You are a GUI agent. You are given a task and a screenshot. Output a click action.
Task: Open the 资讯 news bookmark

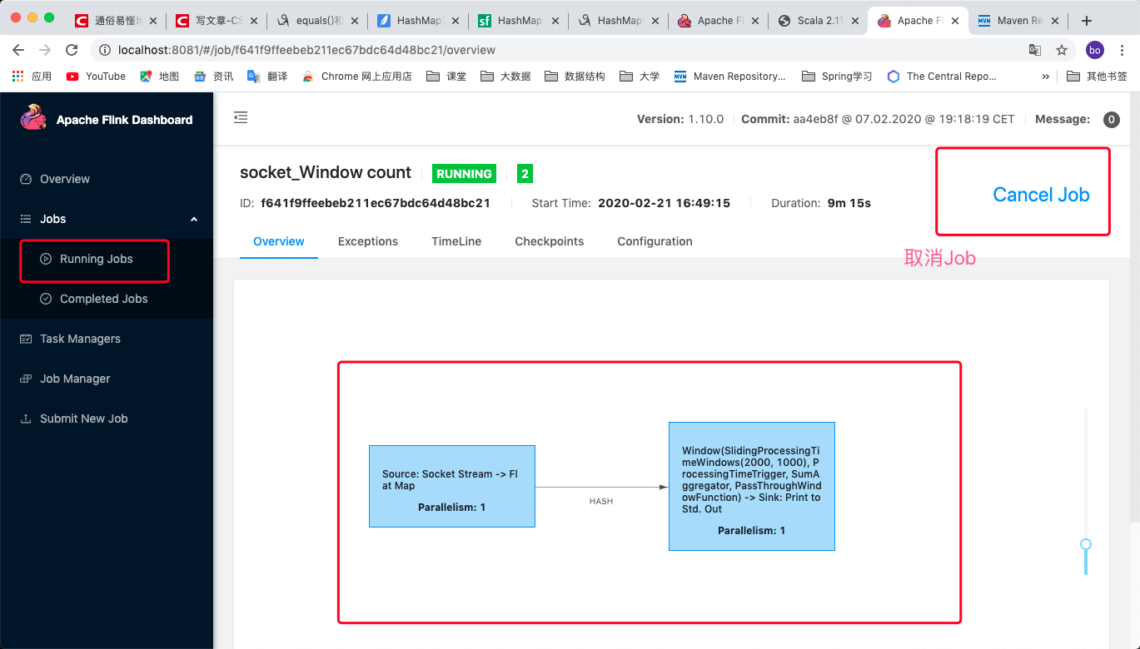coord(213,76)
